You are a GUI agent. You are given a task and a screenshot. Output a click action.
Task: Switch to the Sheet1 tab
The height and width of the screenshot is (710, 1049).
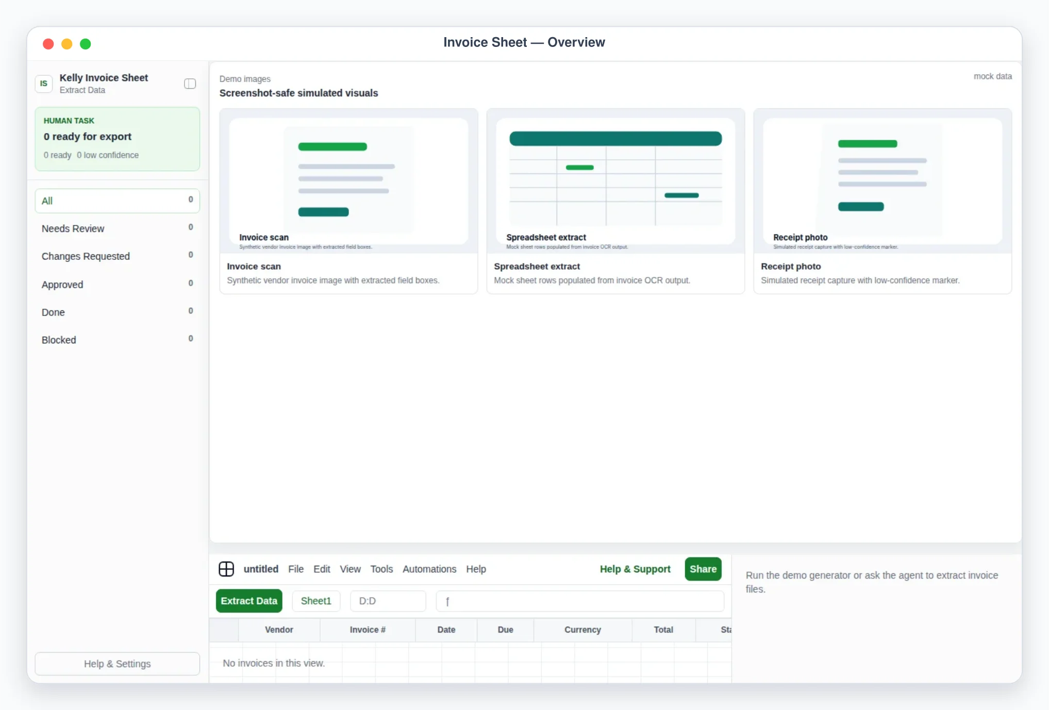point(316,601)
